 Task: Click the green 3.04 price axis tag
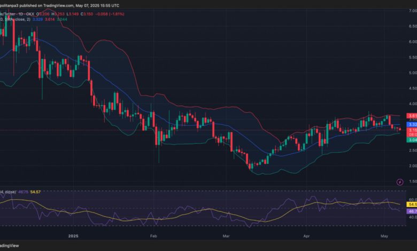[x=412, y=140]
